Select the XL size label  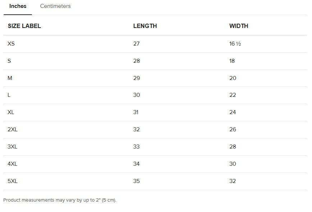[11, 112]
